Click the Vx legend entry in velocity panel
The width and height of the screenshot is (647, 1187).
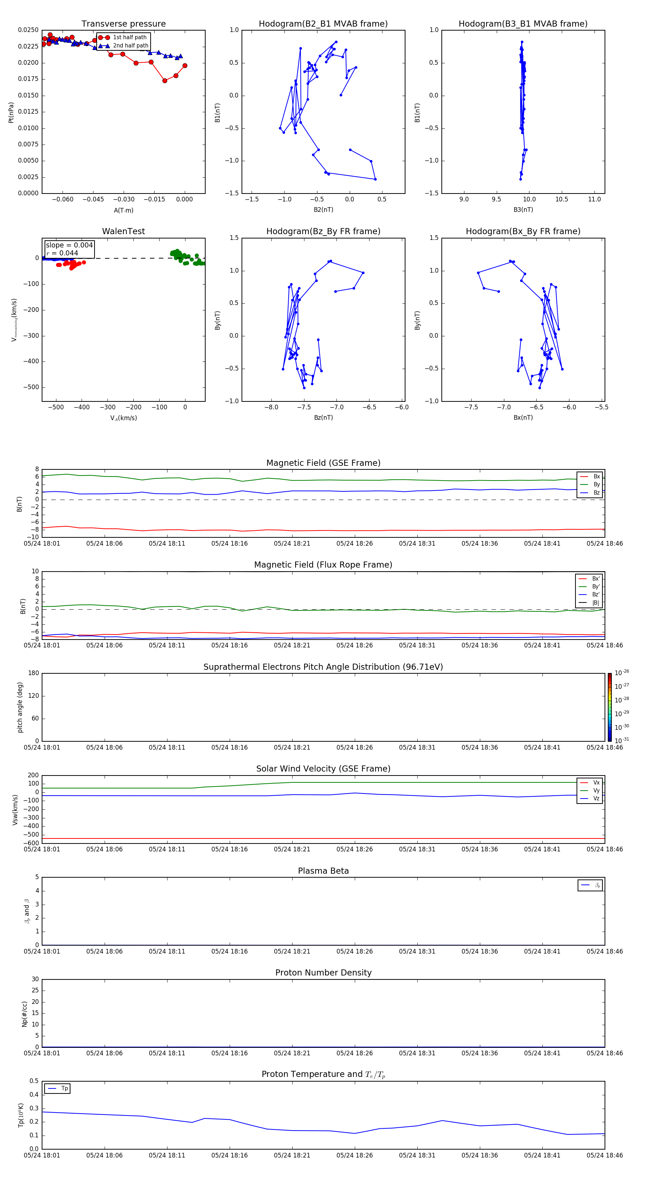[x=590, y=782]
